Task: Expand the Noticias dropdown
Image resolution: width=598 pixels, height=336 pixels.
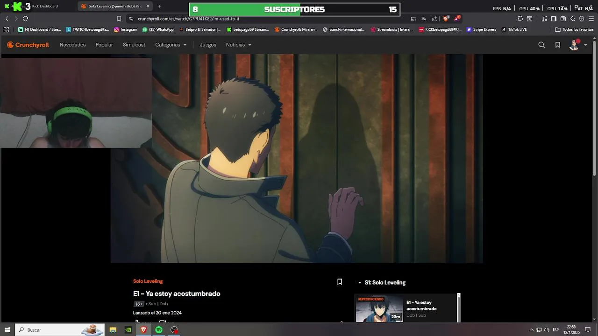Action: 239,45
